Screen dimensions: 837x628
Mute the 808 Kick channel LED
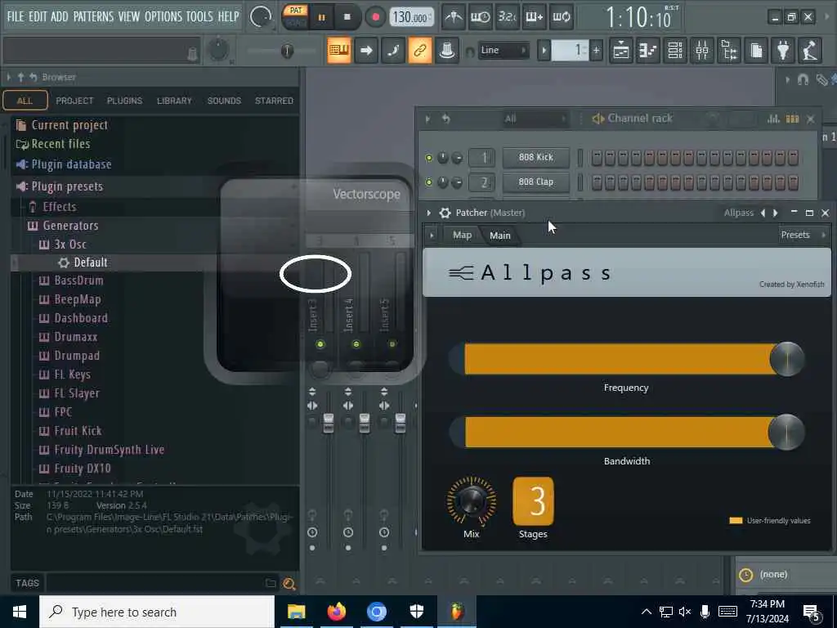pyautogui.click(x=428, y=158)
